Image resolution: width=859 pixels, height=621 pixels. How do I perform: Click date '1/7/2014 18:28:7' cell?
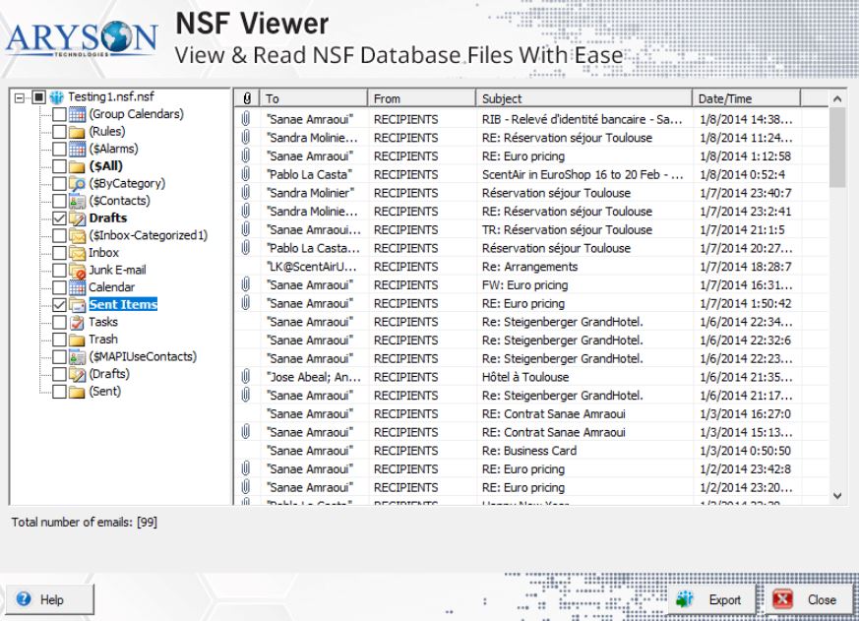pyautogui.click(x=745, y=267)
